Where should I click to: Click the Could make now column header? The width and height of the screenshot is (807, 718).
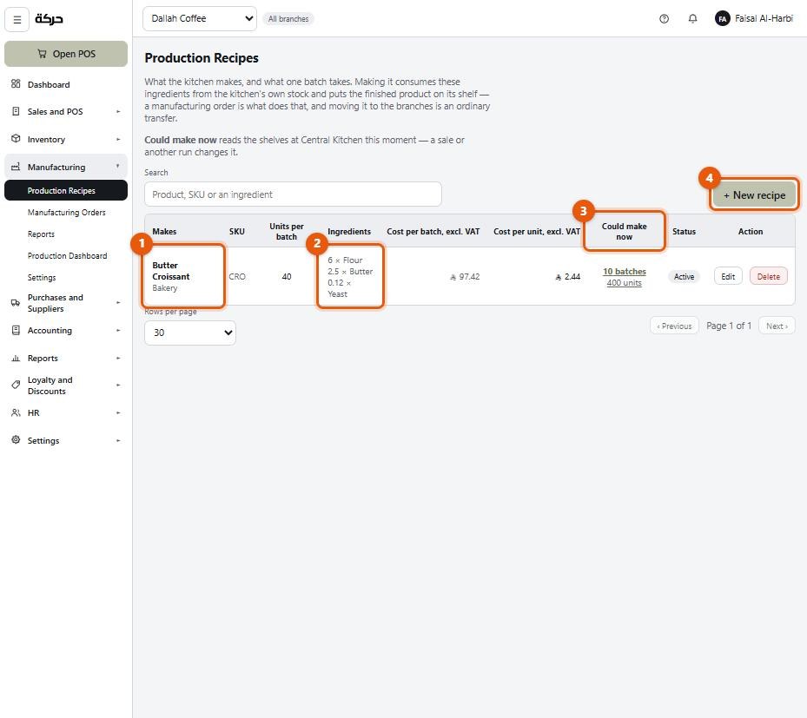(x=625, y=232)
